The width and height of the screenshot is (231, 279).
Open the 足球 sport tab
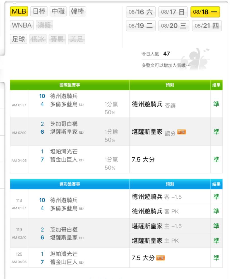click(x=18, y=39)
